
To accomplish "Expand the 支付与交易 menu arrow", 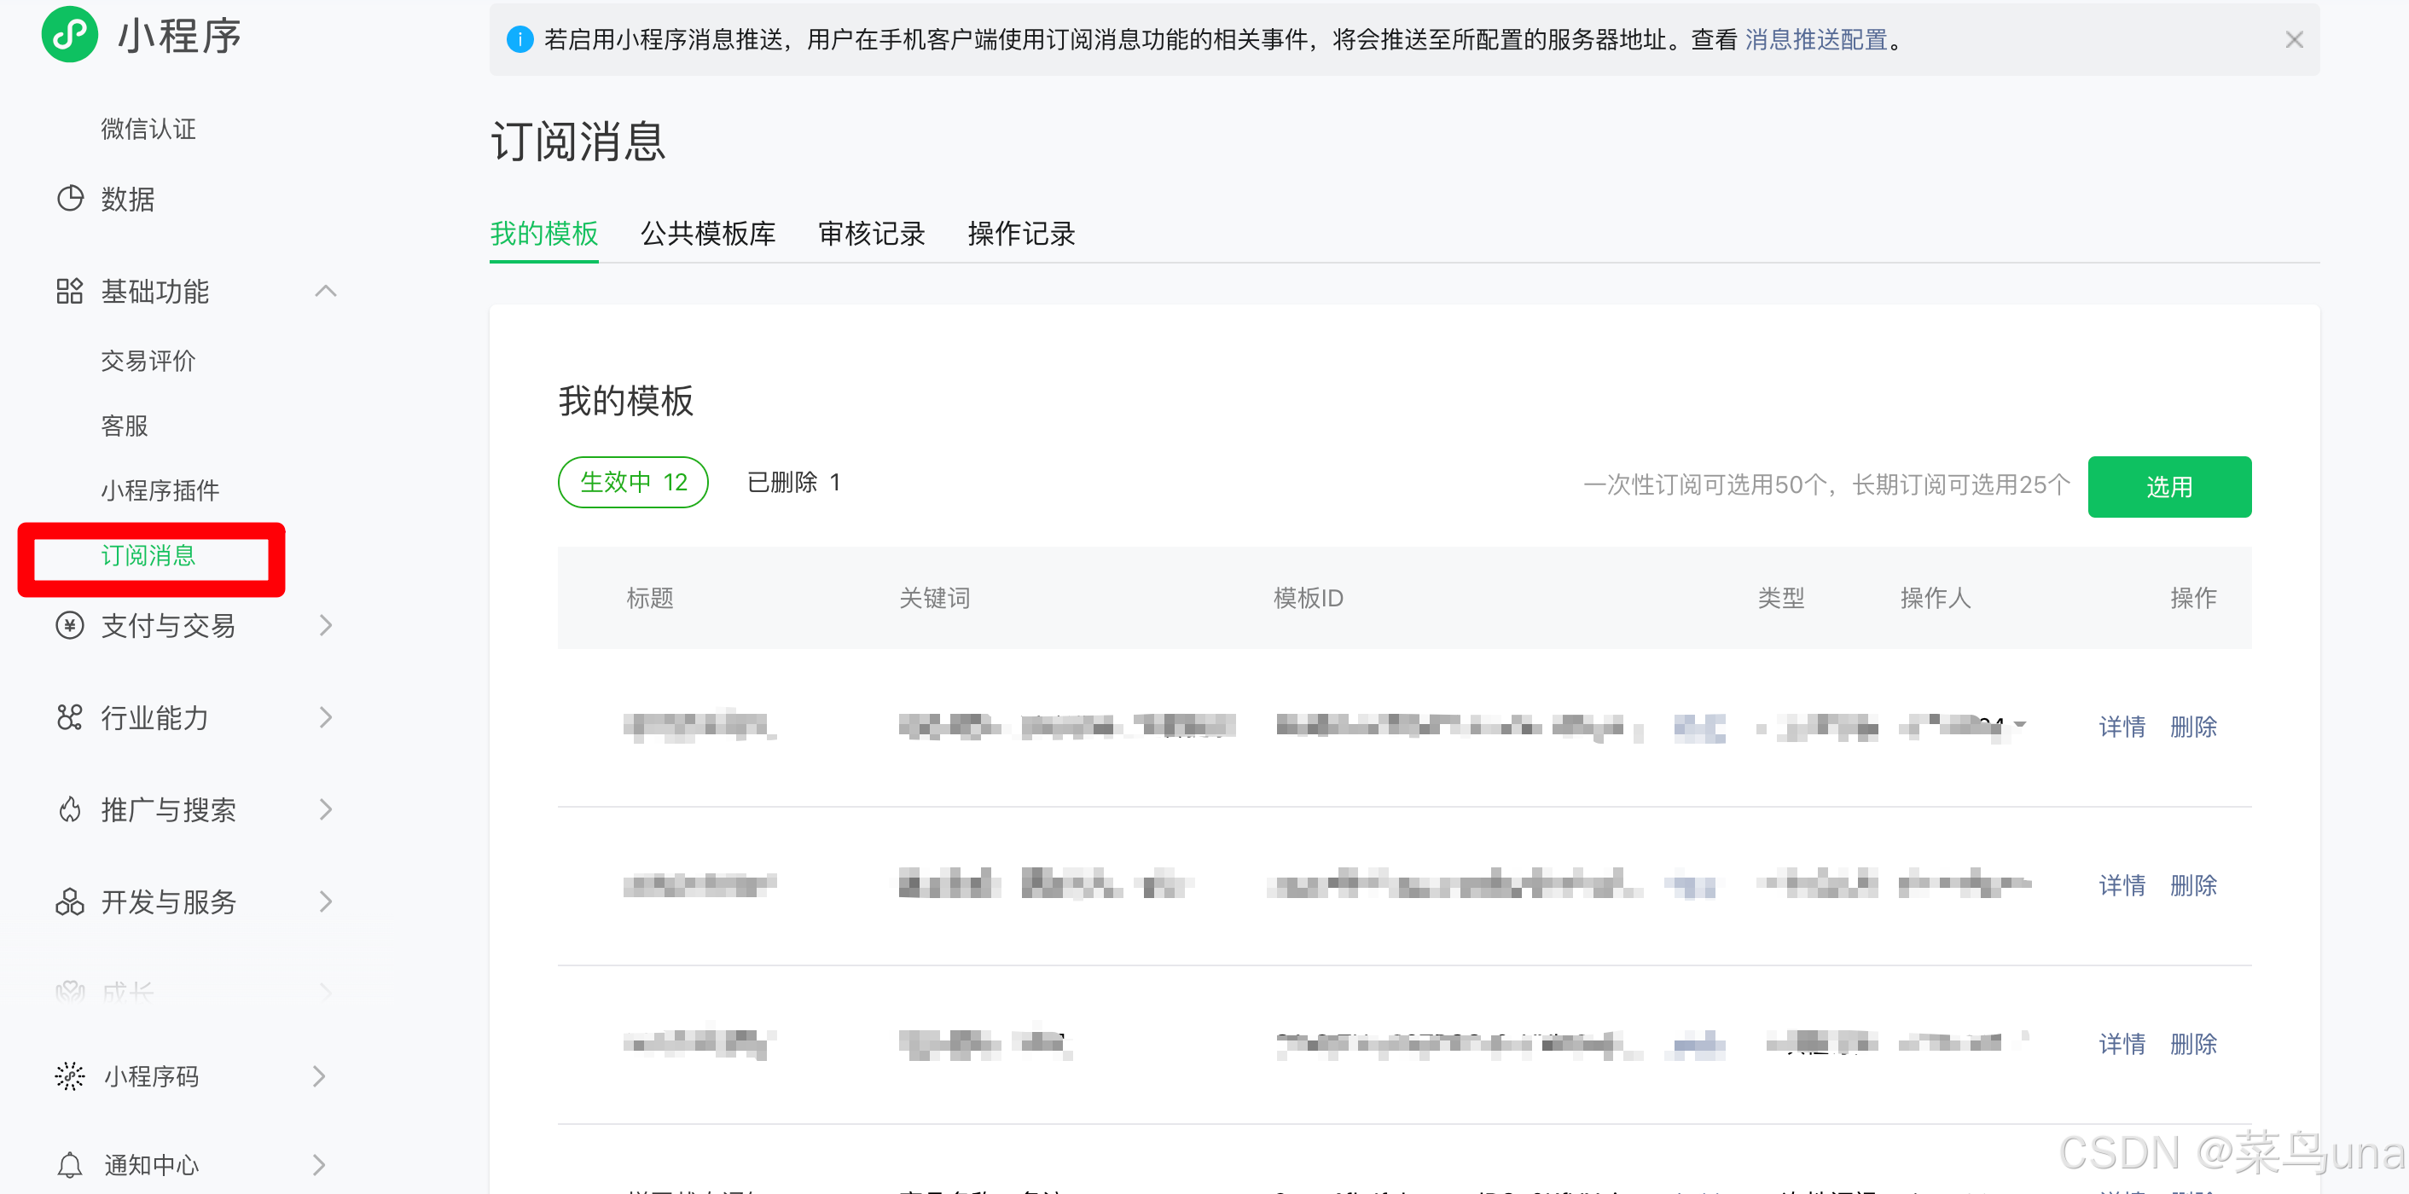I will click(326, 625).
